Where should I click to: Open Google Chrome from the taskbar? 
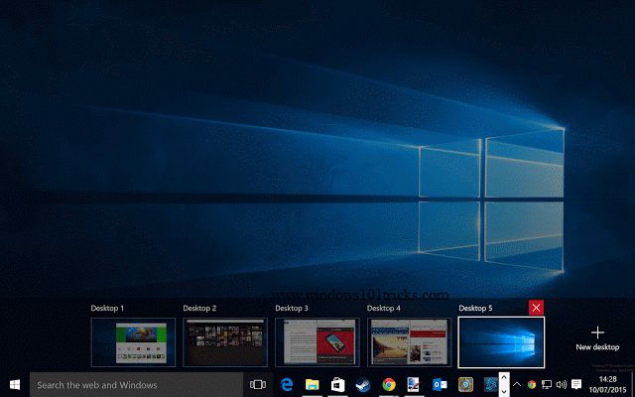click(x=389, y=384)
